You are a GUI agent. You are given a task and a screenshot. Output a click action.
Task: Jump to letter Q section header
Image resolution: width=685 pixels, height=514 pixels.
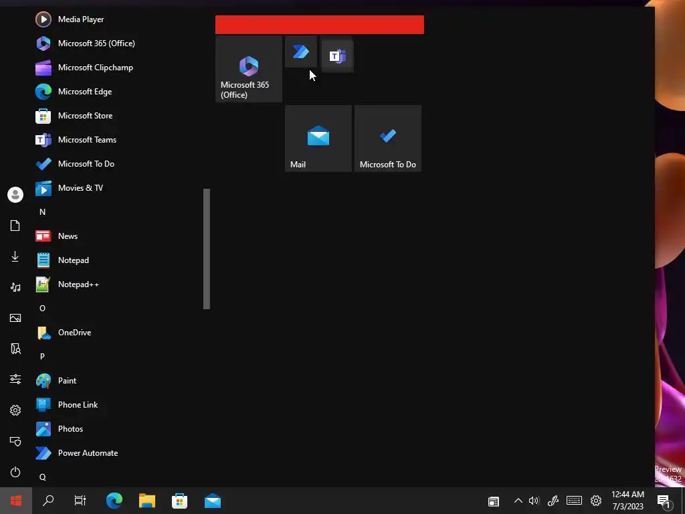(42, 477)
